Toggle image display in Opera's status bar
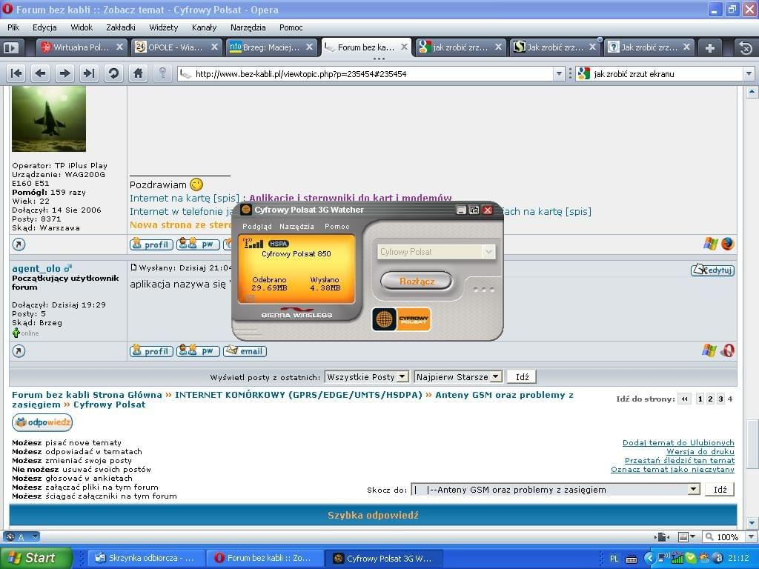The width and height of the screenshot is (759, 569). coord(683,536)
